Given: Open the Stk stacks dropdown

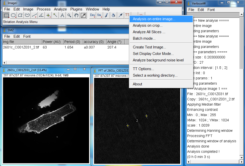Looking at the screenshot, I should tap(99, 15).
